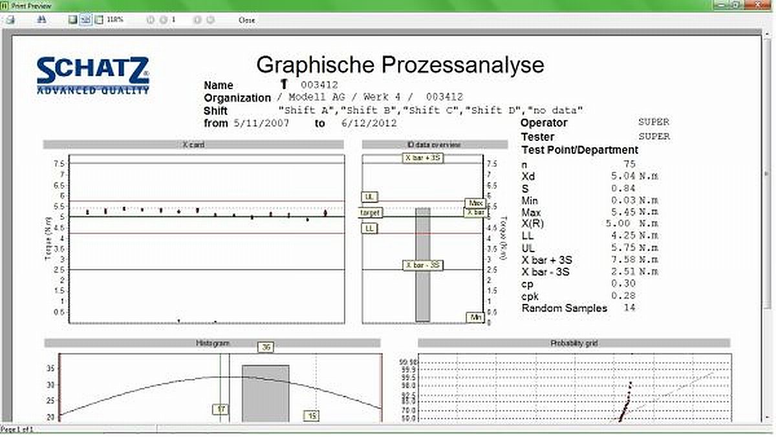Go to the next page arrow
Image resolution: width=776 pixels, height=437 pixels.
pos(198,20)
